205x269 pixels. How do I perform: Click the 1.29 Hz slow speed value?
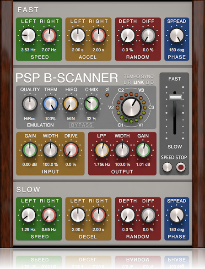click(x=28, y=230)
